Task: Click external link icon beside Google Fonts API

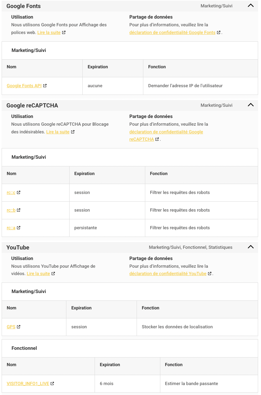Action: (45, 86)
